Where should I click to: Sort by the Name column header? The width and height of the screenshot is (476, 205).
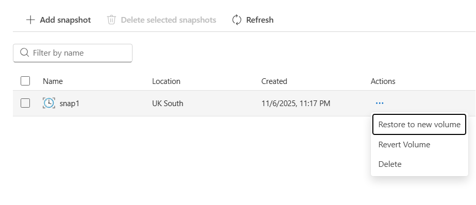click(x=53, y=81)
